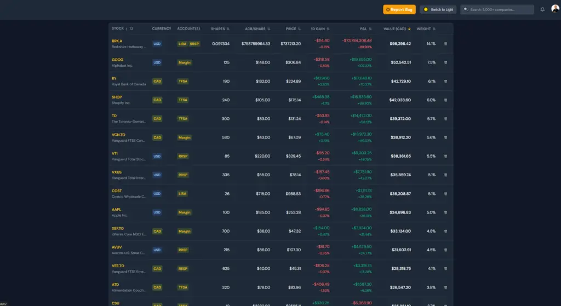Click the LIRA account tag on BRK.A row
This screenshot has width=561, height=306.
tap(182, 44)
